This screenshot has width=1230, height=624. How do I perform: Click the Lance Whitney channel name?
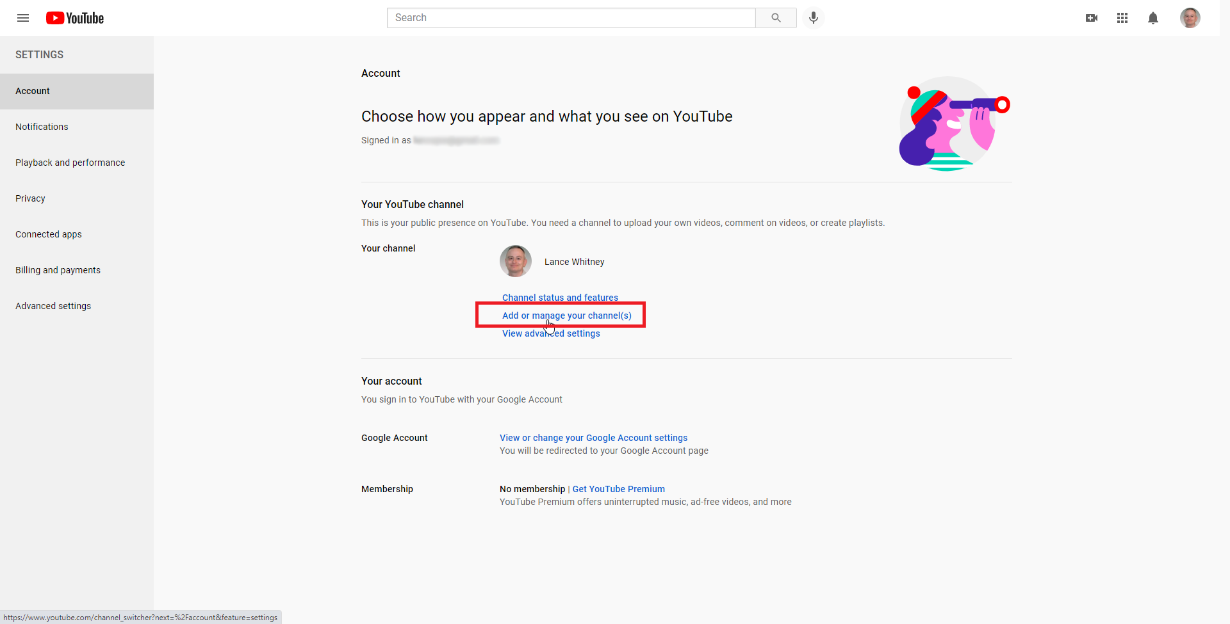574,262
